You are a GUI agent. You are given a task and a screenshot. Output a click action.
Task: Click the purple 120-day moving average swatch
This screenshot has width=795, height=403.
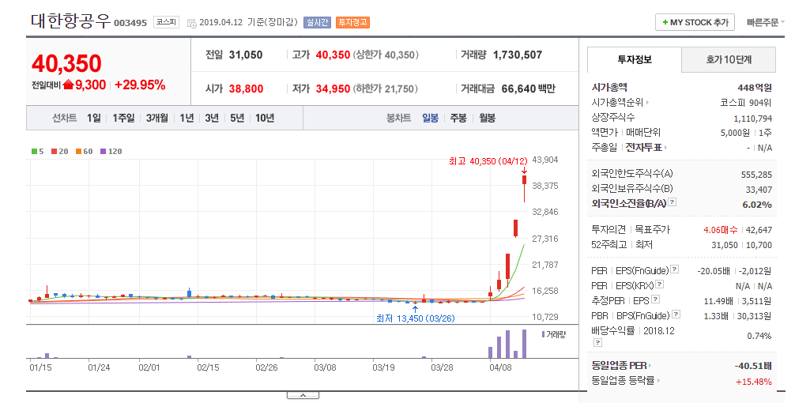[x=103, y=151]
